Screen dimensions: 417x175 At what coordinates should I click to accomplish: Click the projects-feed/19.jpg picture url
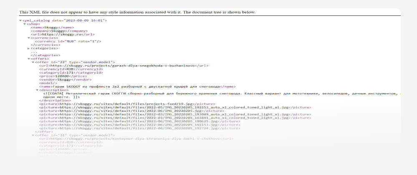[126, 104]
